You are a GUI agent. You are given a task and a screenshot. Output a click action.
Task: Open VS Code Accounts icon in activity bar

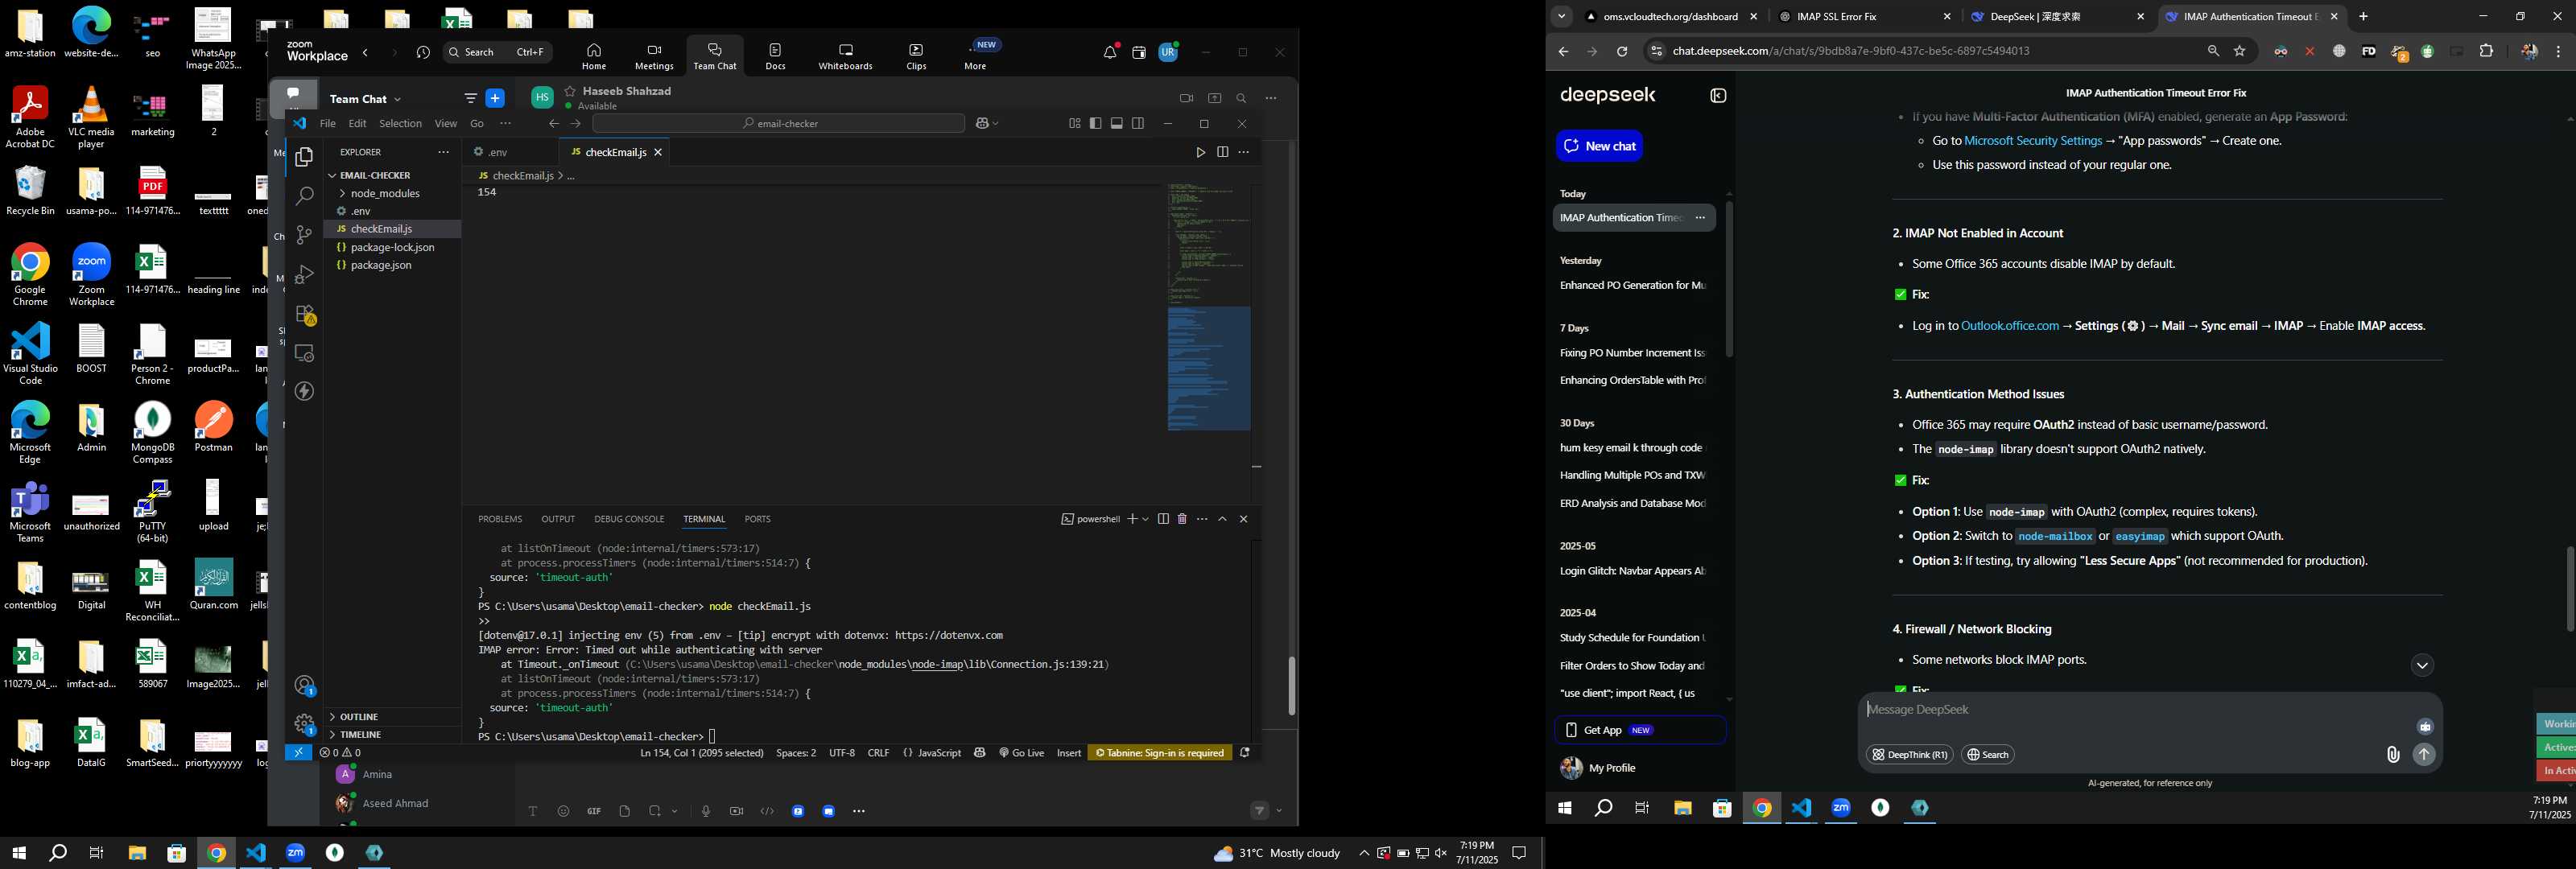305,685
